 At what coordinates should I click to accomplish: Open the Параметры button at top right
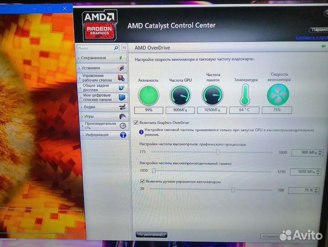click(x=319, y=30)
